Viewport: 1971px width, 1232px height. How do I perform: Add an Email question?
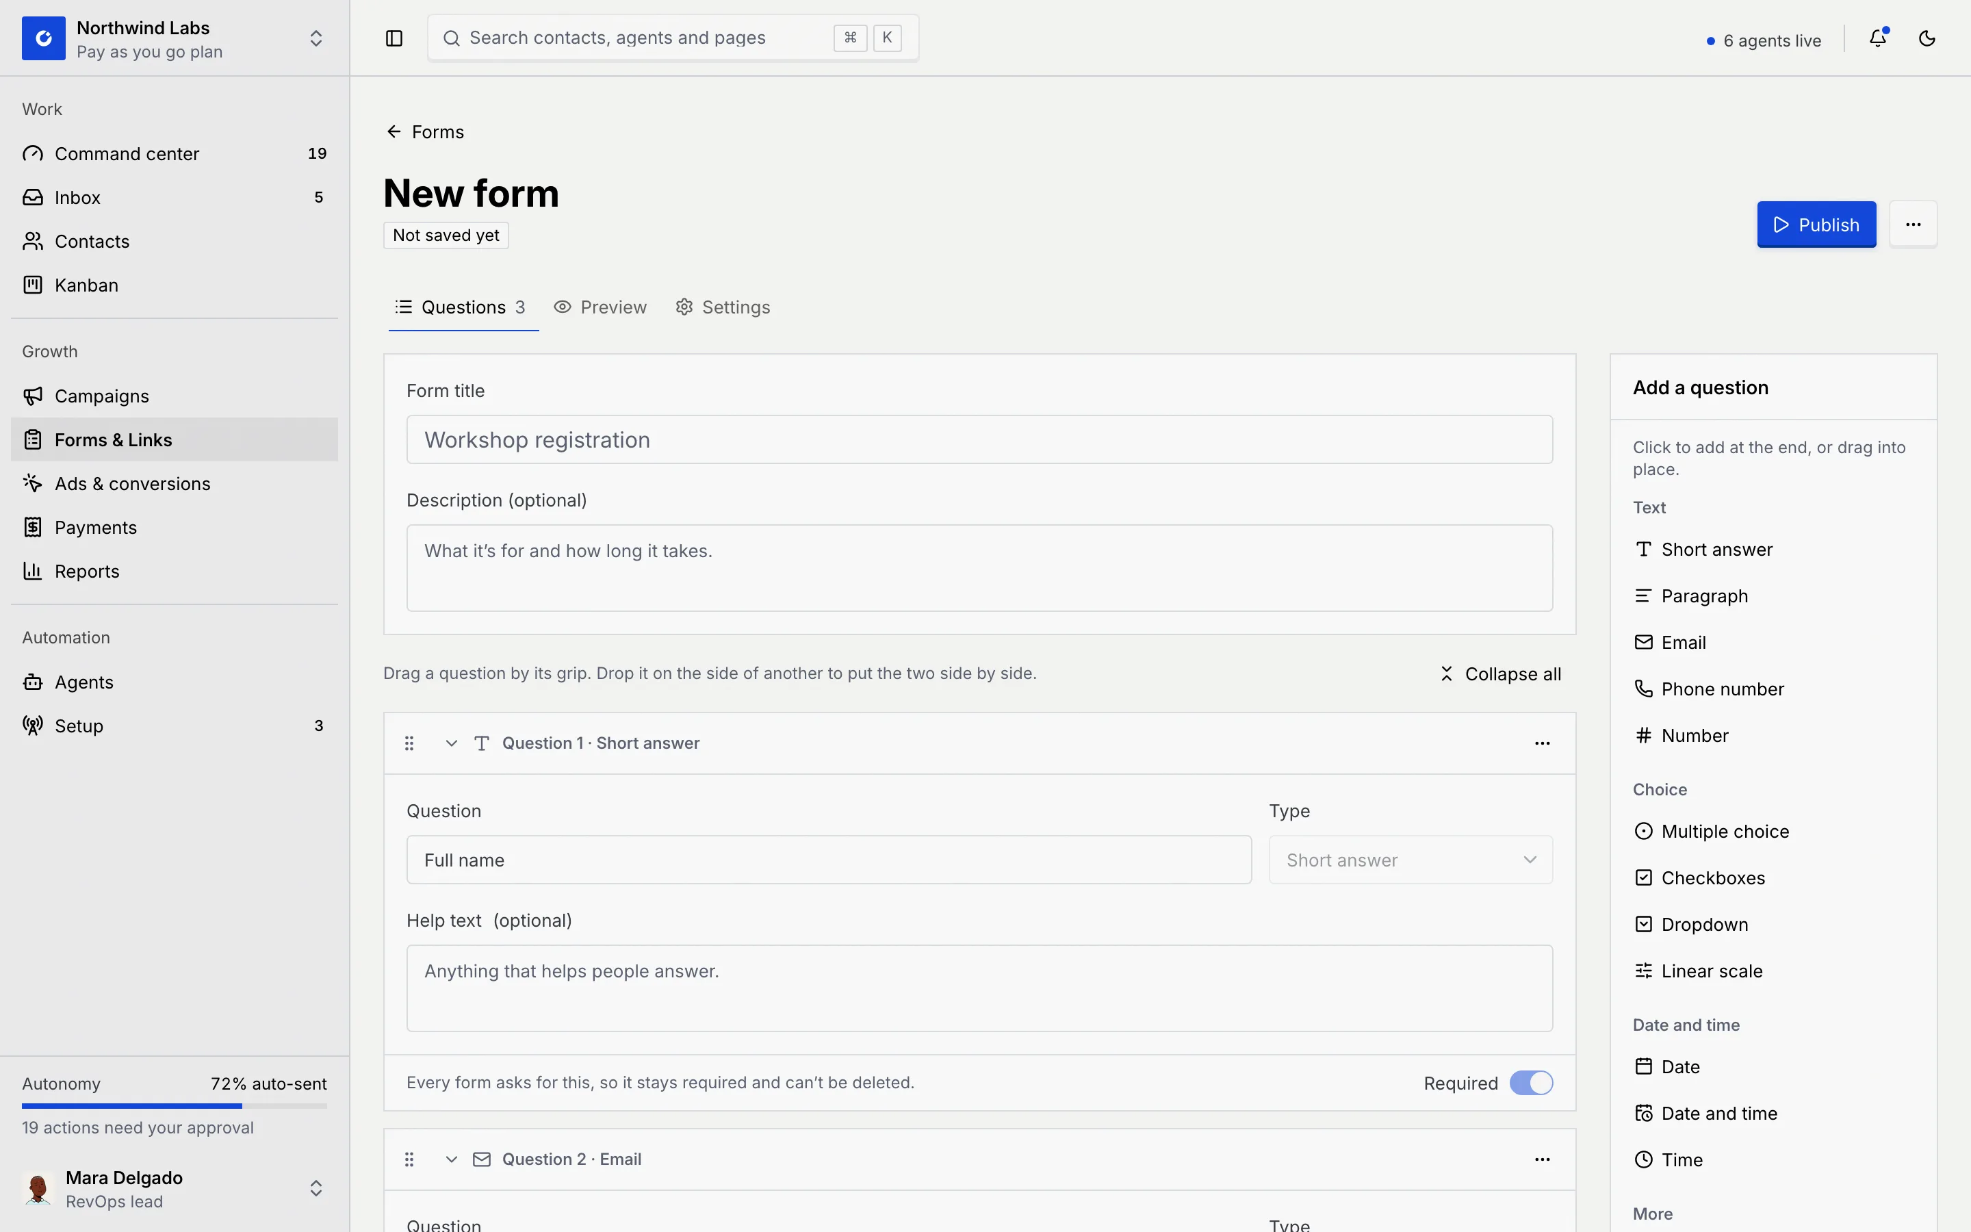click(1773, 642)
